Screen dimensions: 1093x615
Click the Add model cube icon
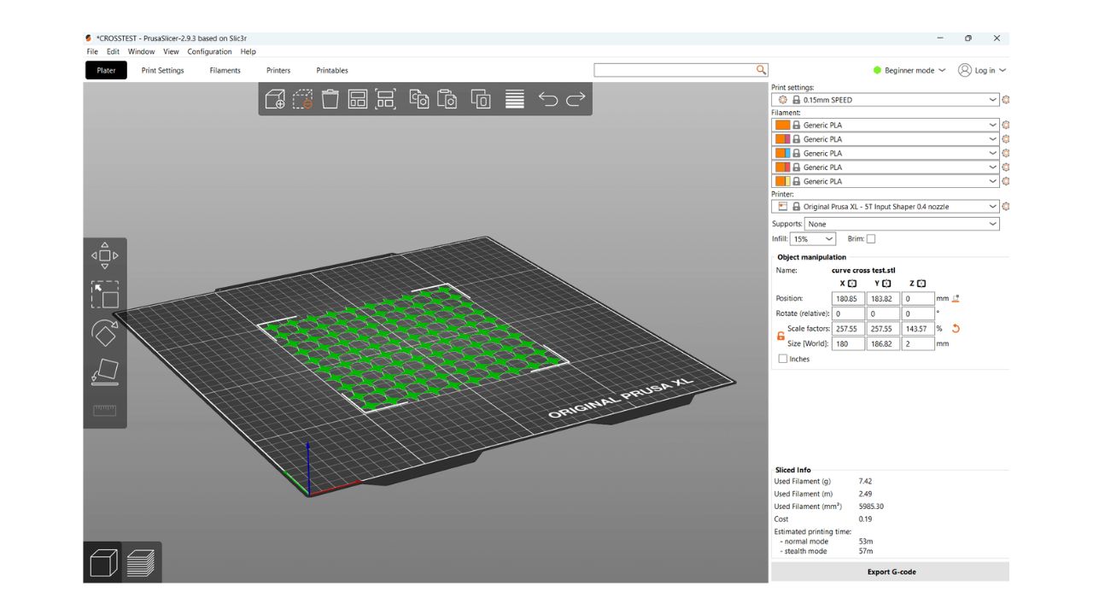click(275, 99)
